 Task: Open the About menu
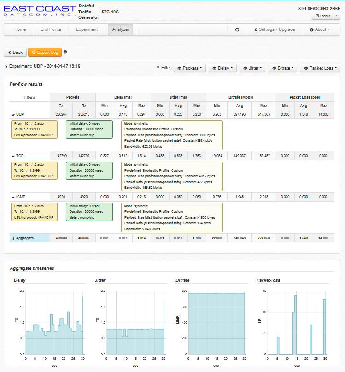click(x=320, y=29)
